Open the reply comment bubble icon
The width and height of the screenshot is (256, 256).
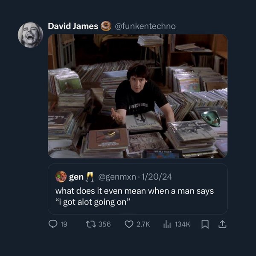pyautogui.click(x=53, y=224)
